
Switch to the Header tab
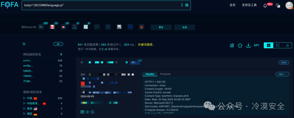coord(150,74)
